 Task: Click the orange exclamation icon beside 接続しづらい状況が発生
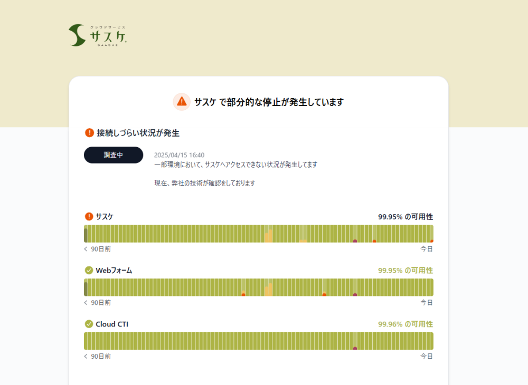coord(89,133)
